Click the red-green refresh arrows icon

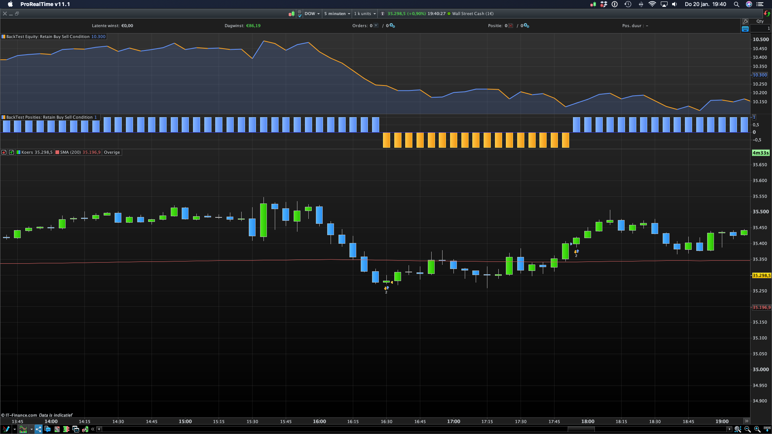click(x=767, y=14)
